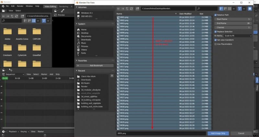Toggle the file filter funnel icon
Screen dimensions: 259x137
(x=240, y=9)
